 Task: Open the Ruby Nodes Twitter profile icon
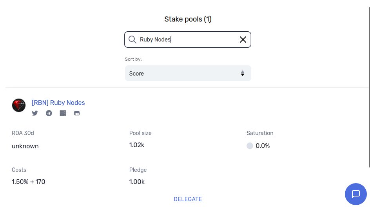pyautogui.click(x=35, y=113)
